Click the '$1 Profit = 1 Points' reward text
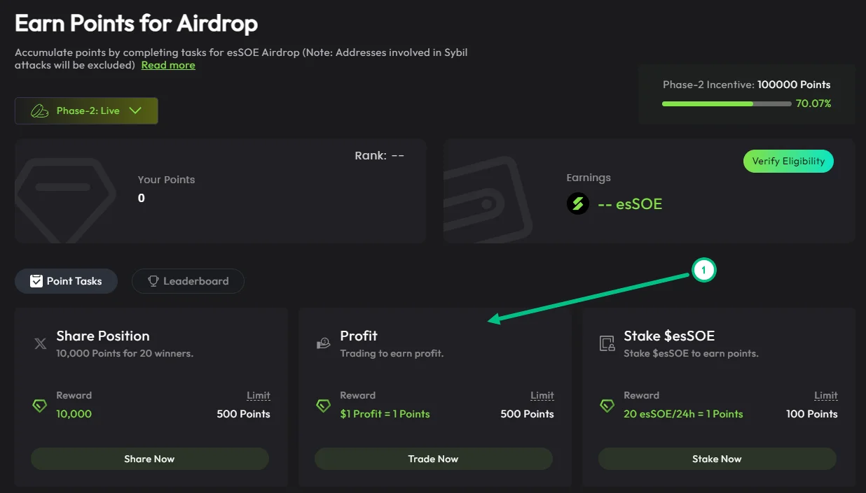This screenshot has width=866, height=493. [x=385, y=414]
